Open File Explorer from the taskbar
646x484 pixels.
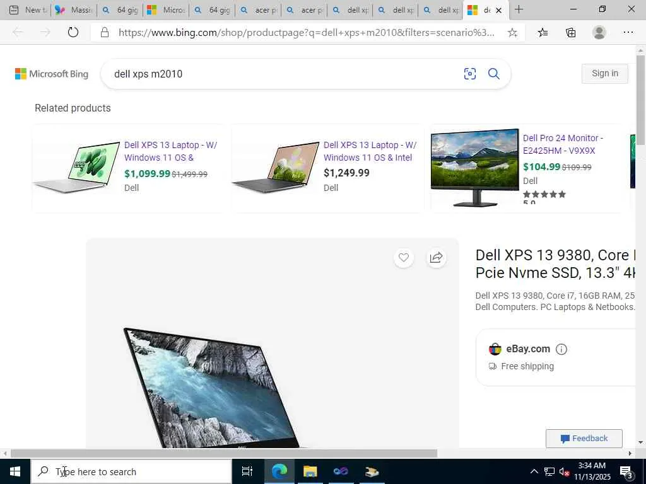click(x=310, y=471)
